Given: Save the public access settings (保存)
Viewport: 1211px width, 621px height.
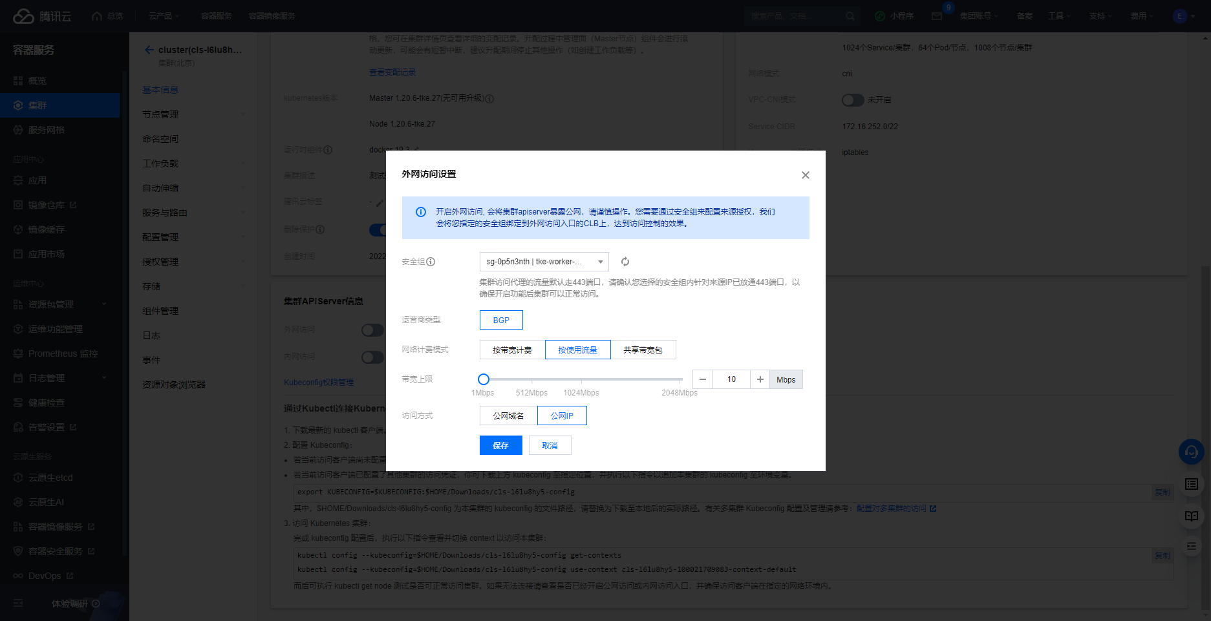Looking at the screenshot, I should coord(501,445).
